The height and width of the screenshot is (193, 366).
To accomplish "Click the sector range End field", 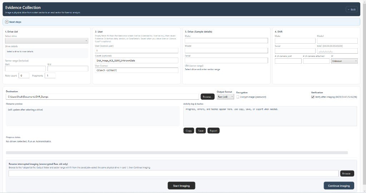I will click(68, 69).
